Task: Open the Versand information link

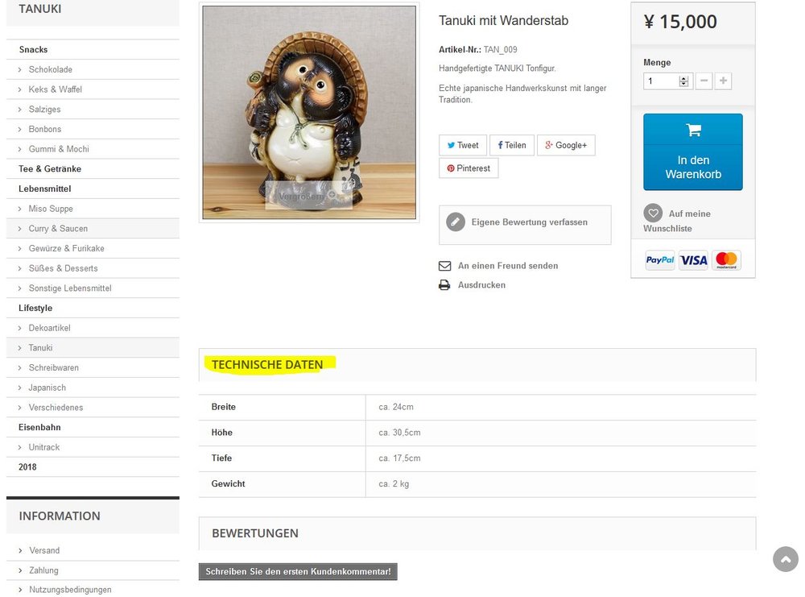Action: coord(44,551)
